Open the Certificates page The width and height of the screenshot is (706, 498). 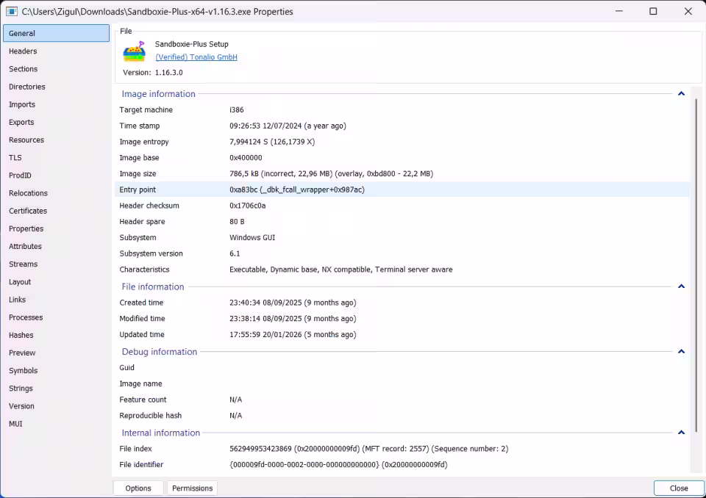57,211
